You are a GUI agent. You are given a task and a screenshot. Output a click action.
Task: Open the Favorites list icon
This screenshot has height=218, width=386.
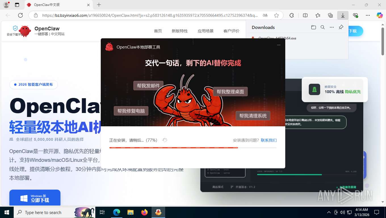click(x=318, y=15)
